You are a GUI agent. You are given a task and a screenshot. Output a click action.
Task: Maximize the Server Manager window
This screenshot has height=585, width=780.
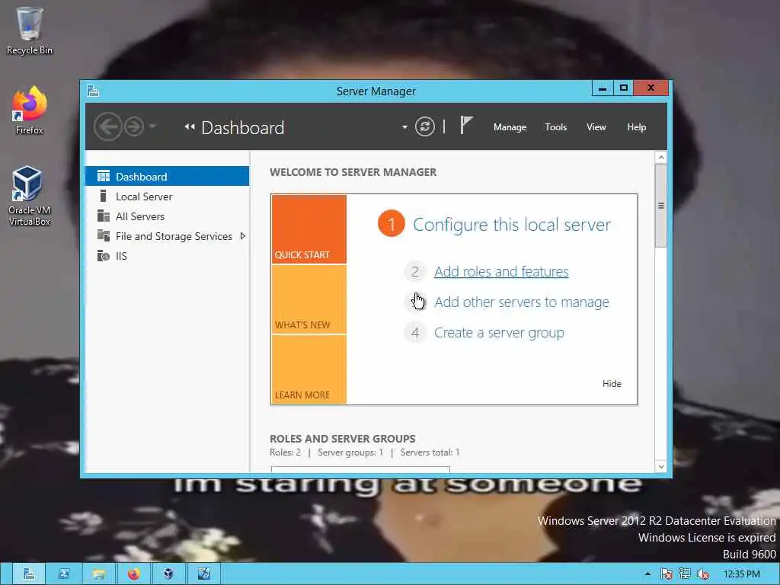point(623,88)
